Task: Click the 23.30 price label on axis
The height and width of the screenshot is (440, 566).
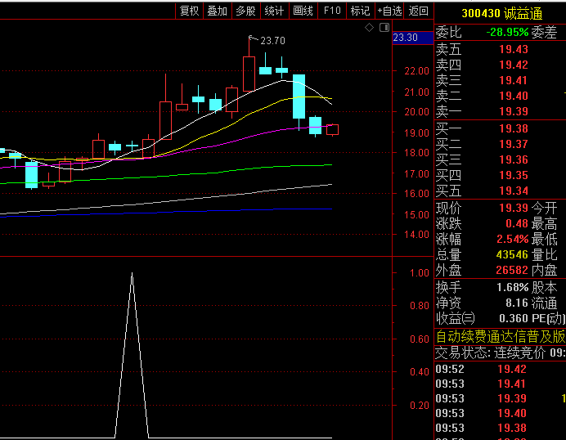Action: point(406,38)
